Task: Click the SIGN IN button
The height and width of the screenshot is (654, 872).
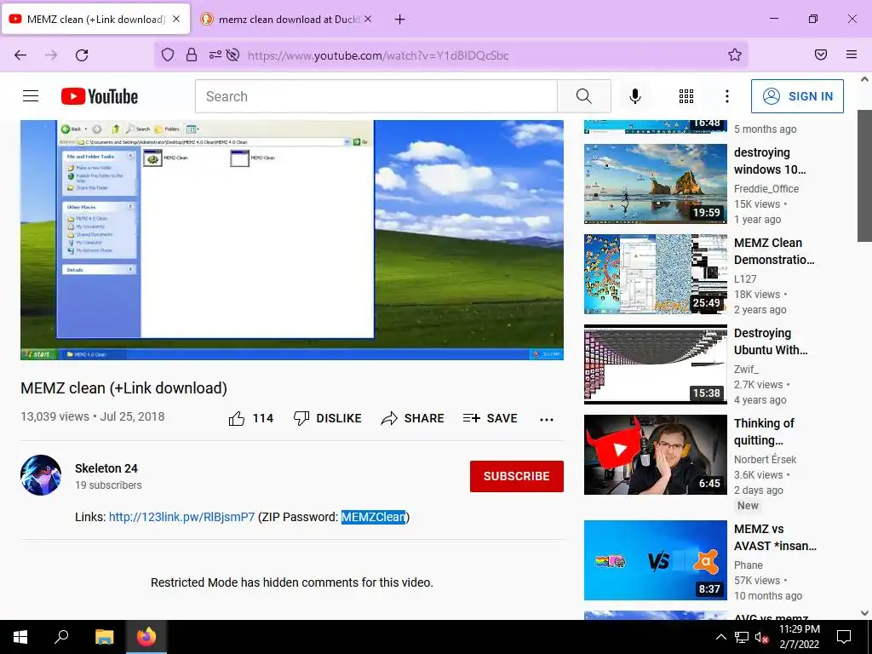Action: (797, 96)
